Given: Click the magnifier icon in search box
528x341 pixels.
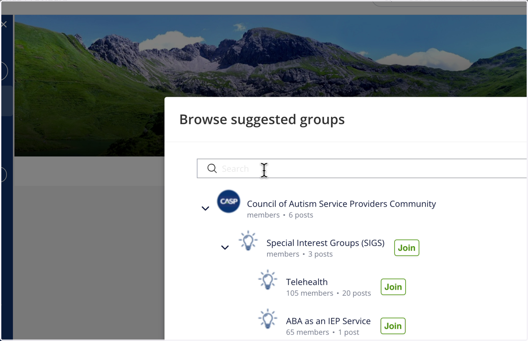Looking at the screenshot, I should pyautogui.click(x=212, y=169).
